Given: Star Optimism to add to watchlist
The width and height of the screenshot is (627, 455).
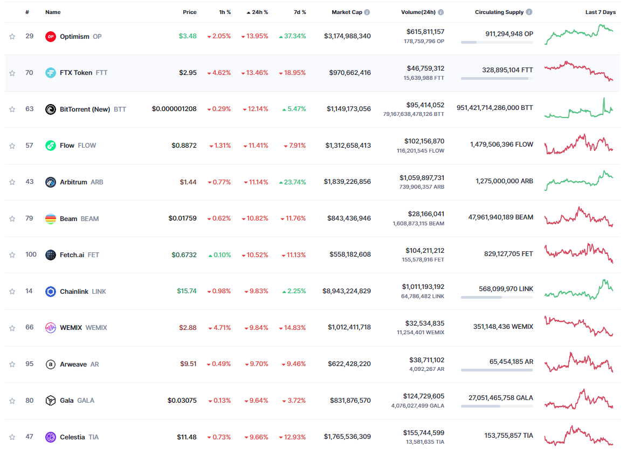Looking at the screenshot, I should pos(12,36).
